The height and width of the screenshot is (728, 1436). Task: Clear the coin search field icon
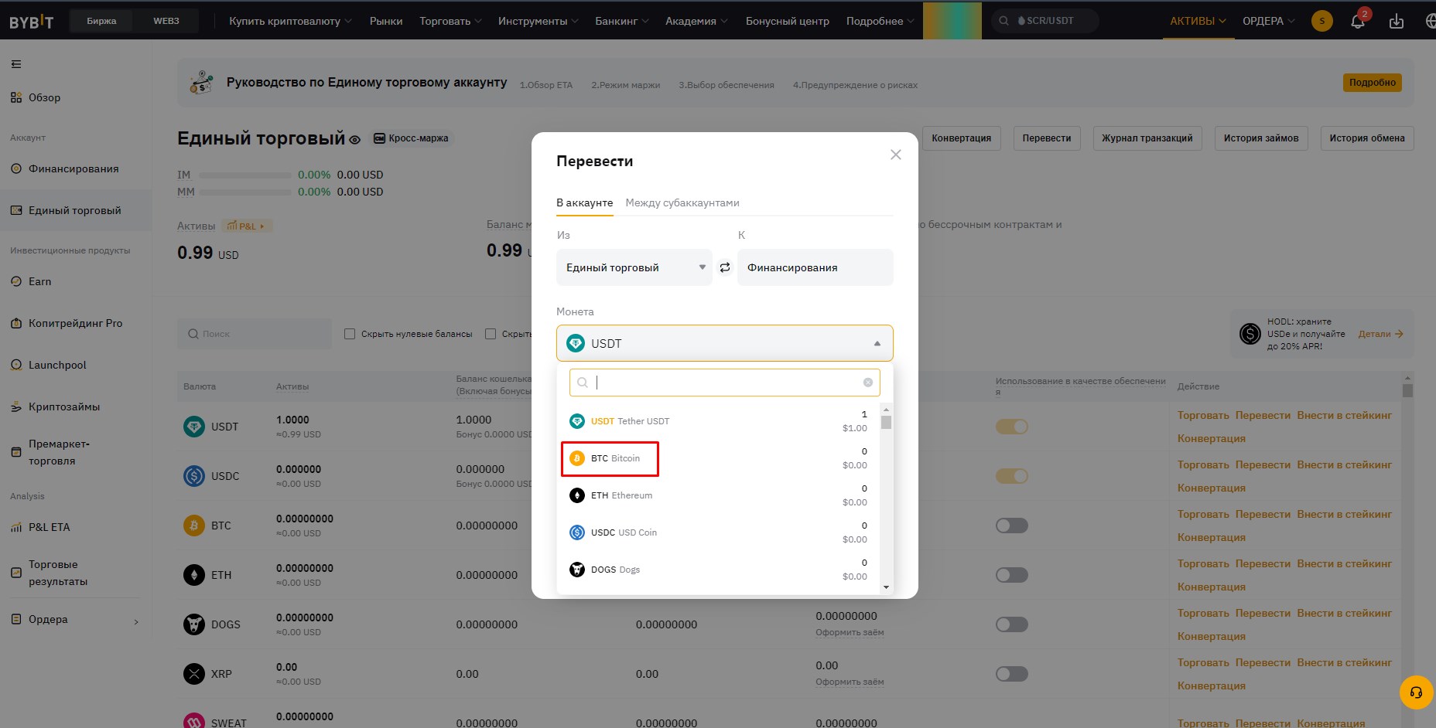pos(867,383)
